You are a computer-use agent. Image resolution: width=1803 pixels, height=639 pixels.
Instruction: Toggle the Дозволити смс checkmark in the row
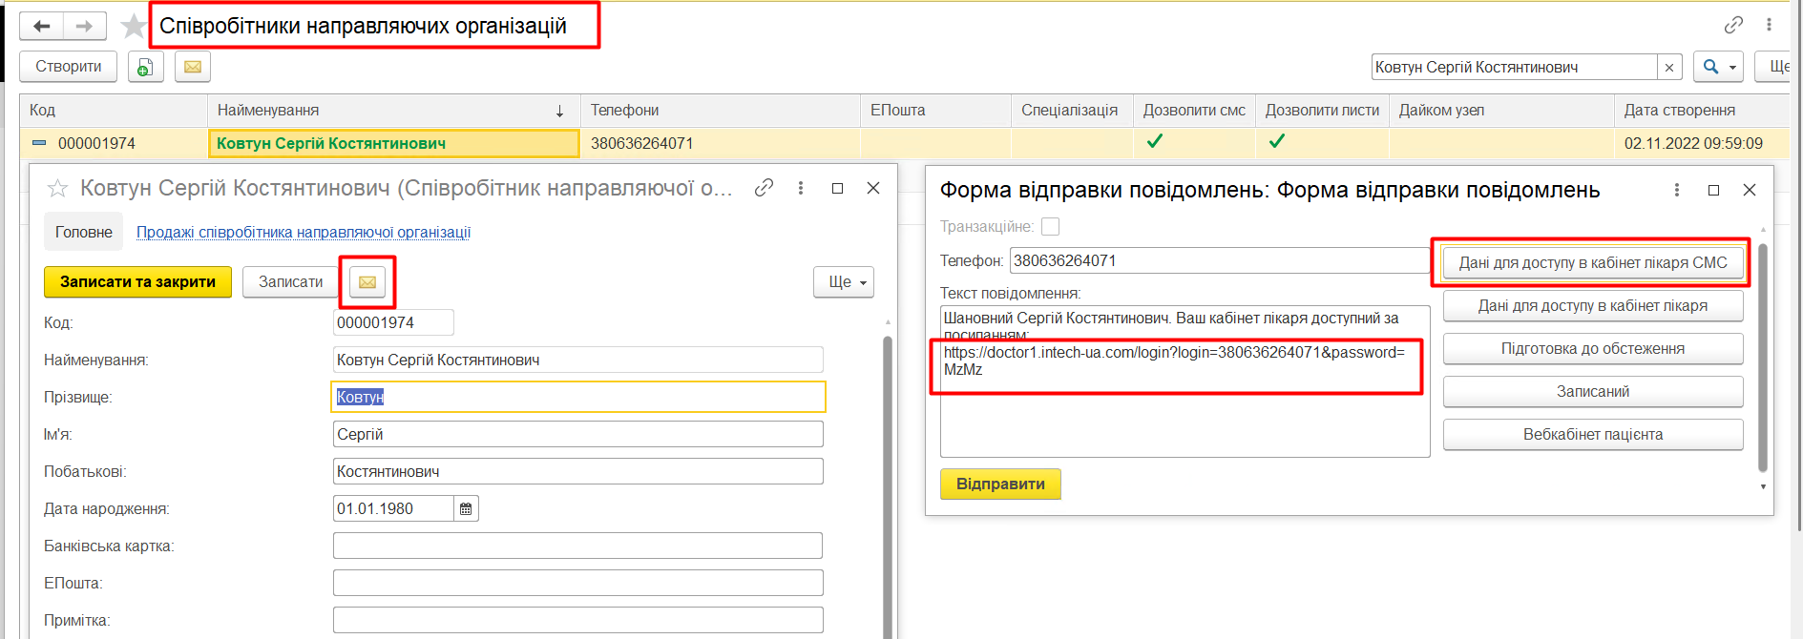[1155, 142]
